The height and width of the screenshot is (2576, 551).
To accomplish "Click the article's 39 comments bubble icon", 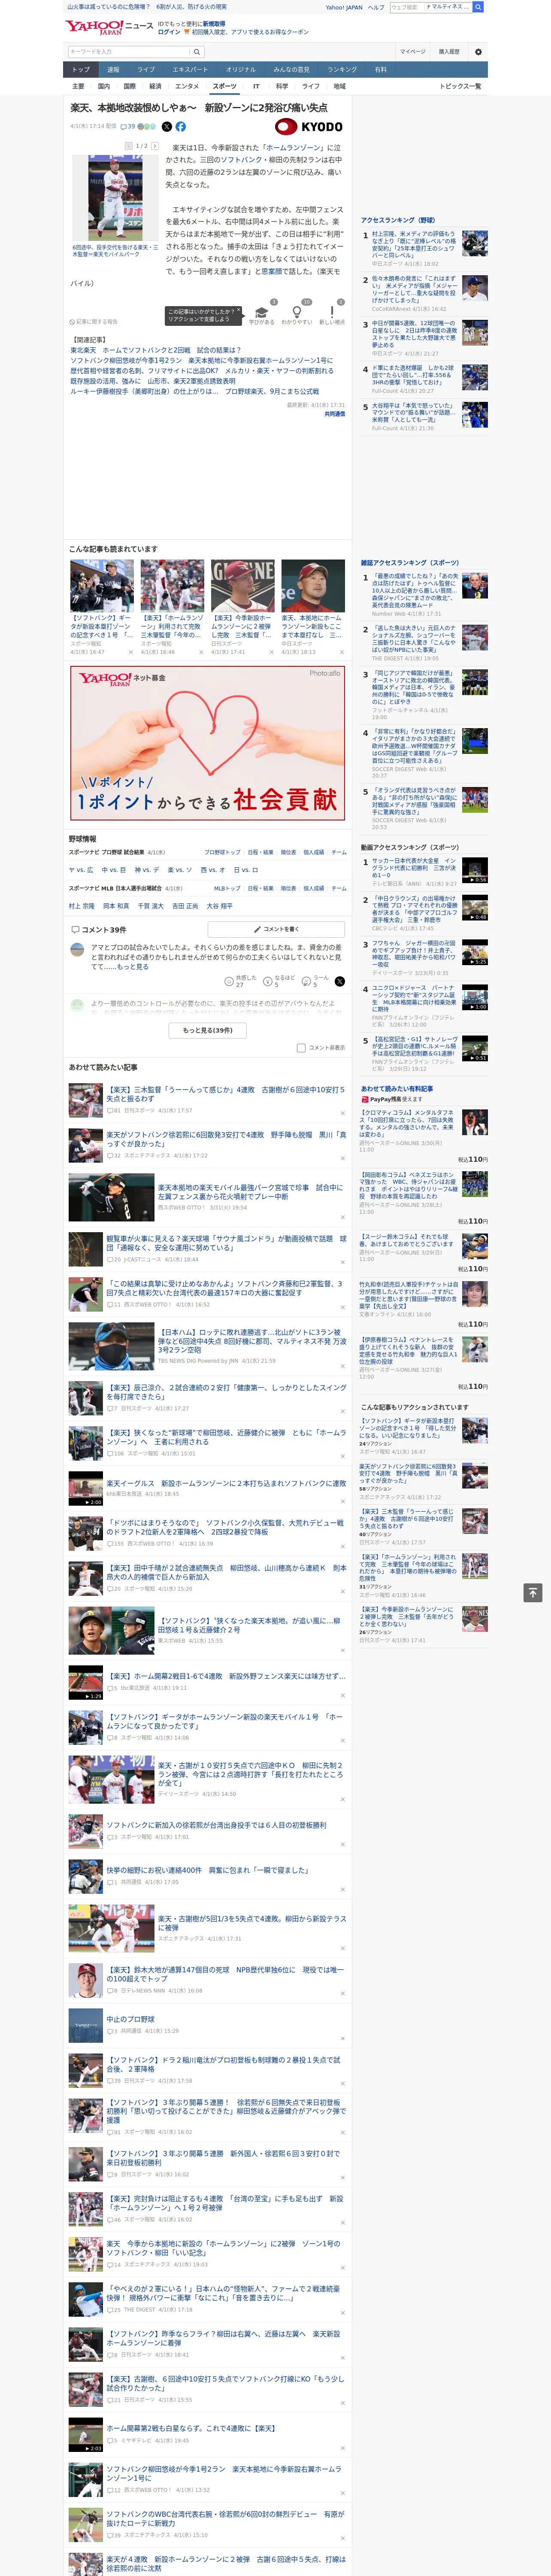I will [x=123, y=127].
